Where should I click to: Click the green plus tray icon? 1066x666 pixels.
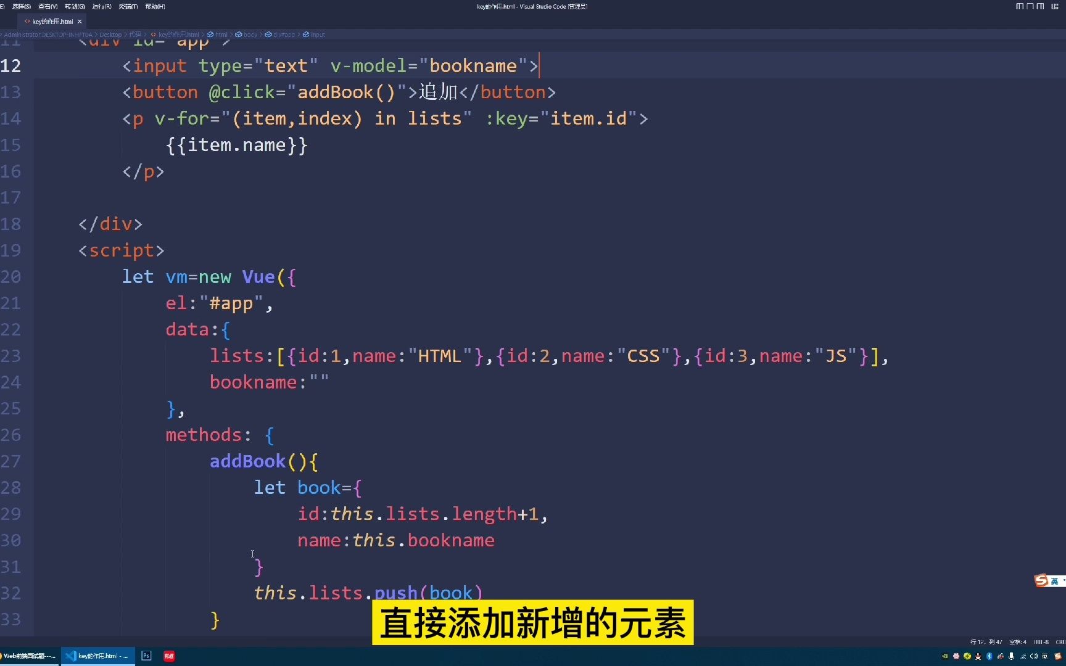[x=967, y=656]
